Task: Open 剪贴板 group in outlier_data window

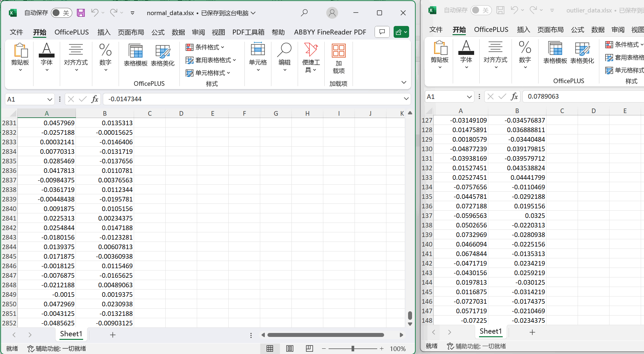Action: pos(440,55)
